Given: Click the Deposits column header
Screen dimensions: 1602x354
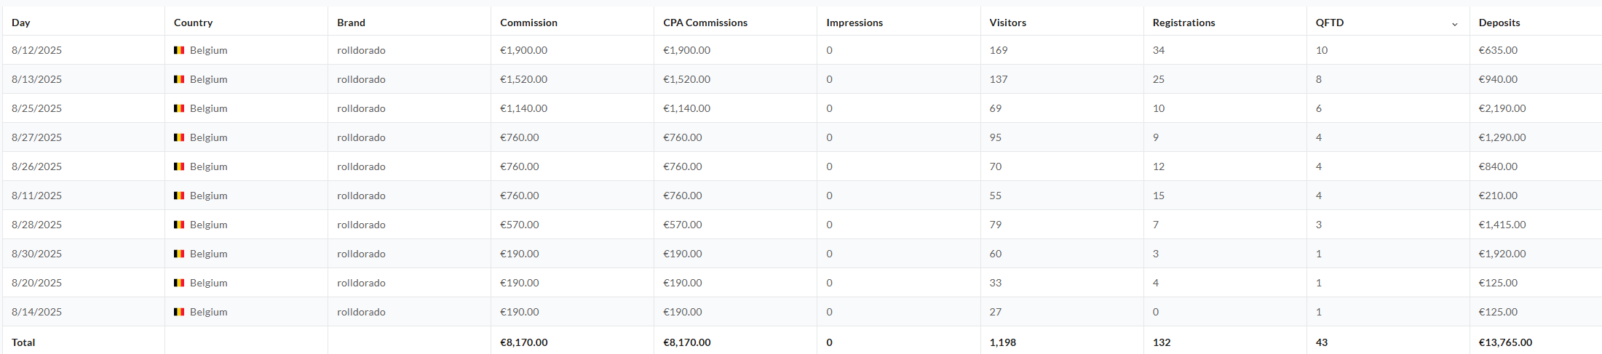Looking at the screenshot, I should (x=1499, y=23).
